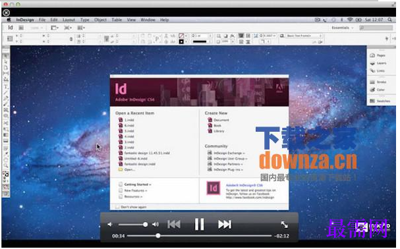
Task: Open the Links panel
Action: click(x=378, y=70)
